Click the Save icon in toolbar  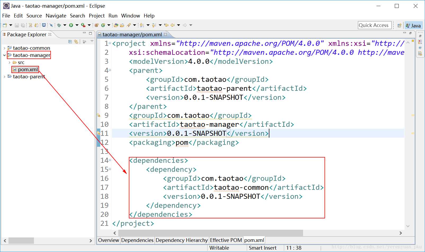(17, 25)
